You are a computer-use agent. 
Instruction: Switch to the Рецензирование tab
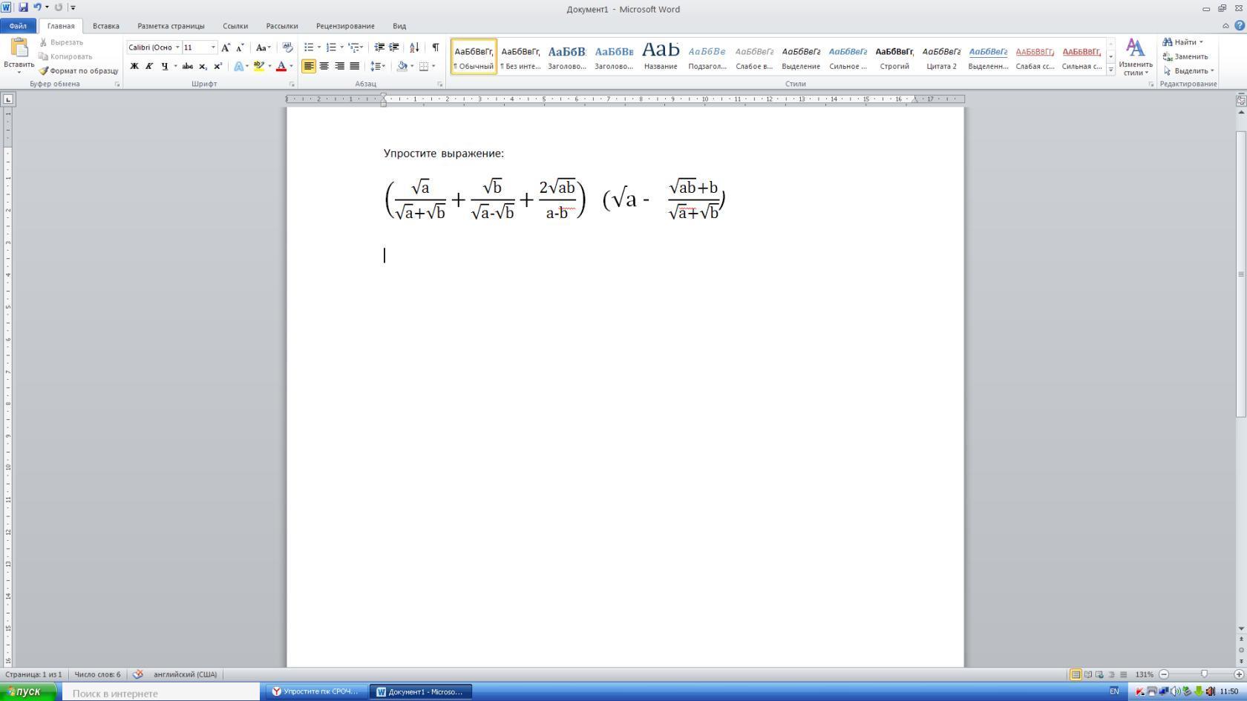click(345, 26)
